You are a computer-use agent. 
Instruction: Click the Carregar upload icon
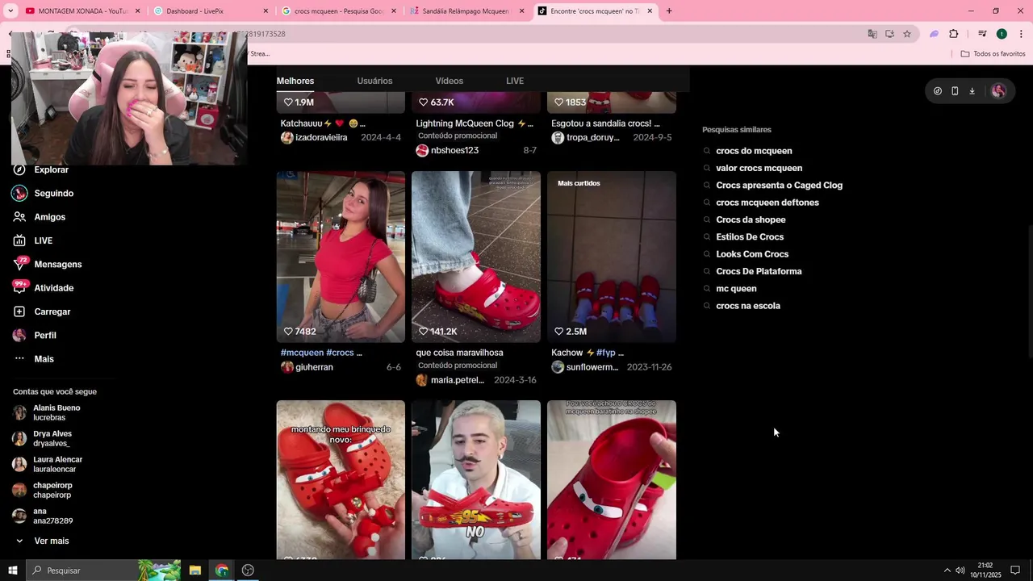tap(19, 311)
